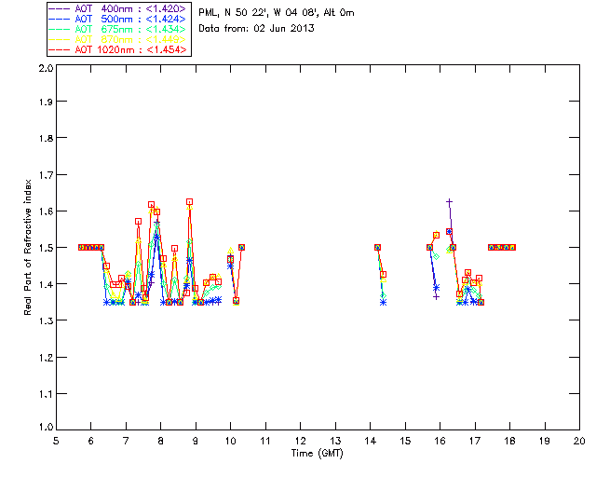Click the x-axis tick label 9
Image resolution: width=596 pixels, height=477 pixels.
pyautogui.click(x=196, y=442)
